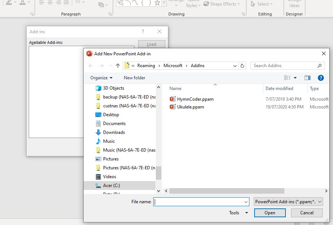Open custnas (NAS-6A-7E-ED) network location

(126, 106)
